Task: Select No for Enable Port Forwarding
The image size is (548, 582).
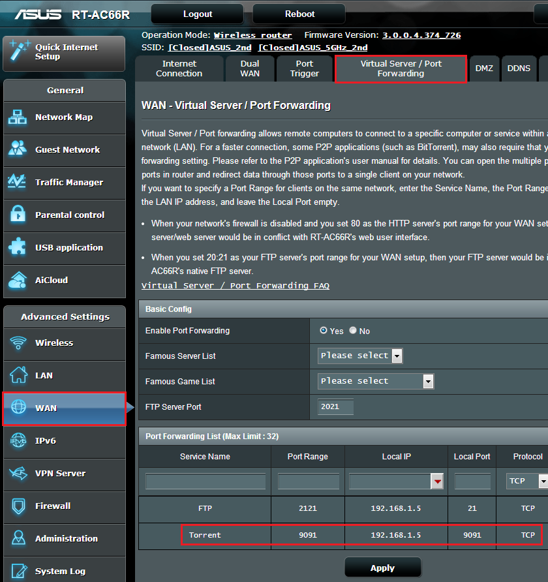Action: [x=353, y=331]
